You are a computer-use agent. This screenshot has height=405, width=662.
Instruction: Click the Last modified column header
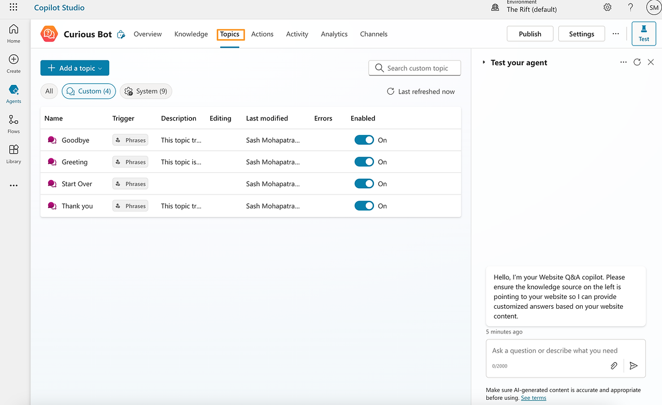coord(267,118)
